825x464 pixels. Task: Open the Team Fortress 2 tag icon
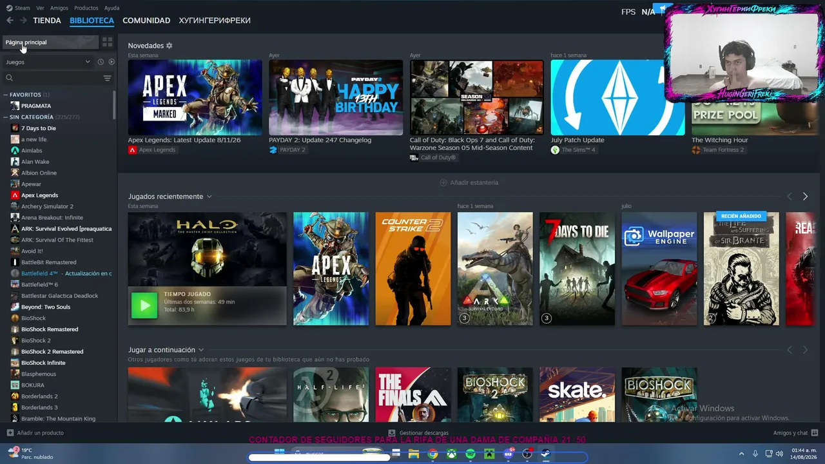696,150
